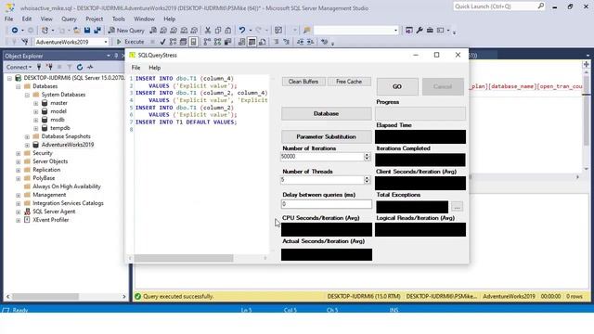Open Connect dropdown in Object Explorer
This screenshot has width=594, height=334.
click(19, 67)
